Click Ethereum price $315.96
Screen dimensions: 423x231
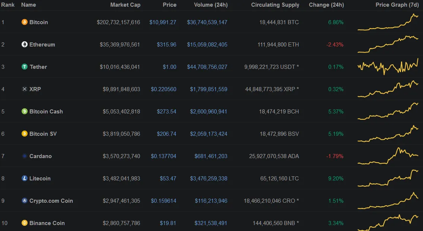click(167, 45)
